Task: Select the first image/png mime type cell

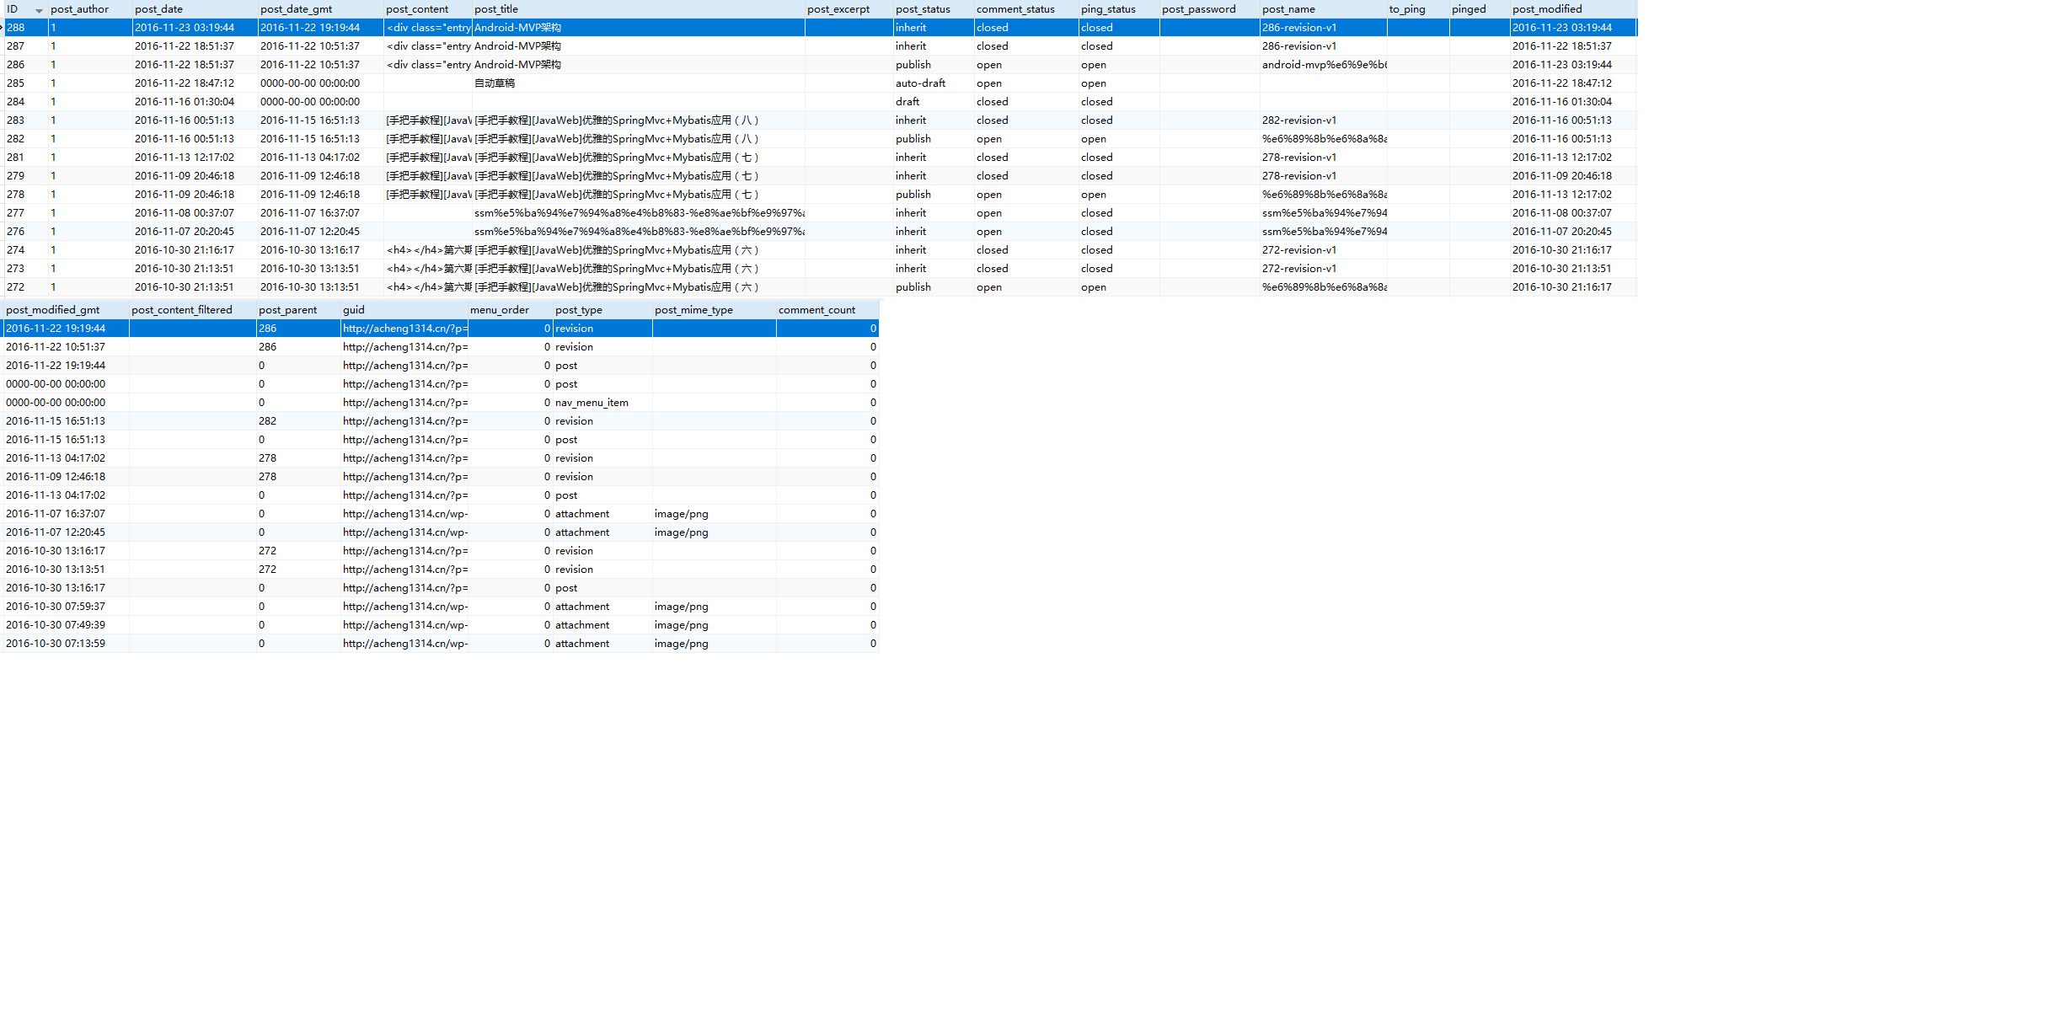Action: point(681,514)
